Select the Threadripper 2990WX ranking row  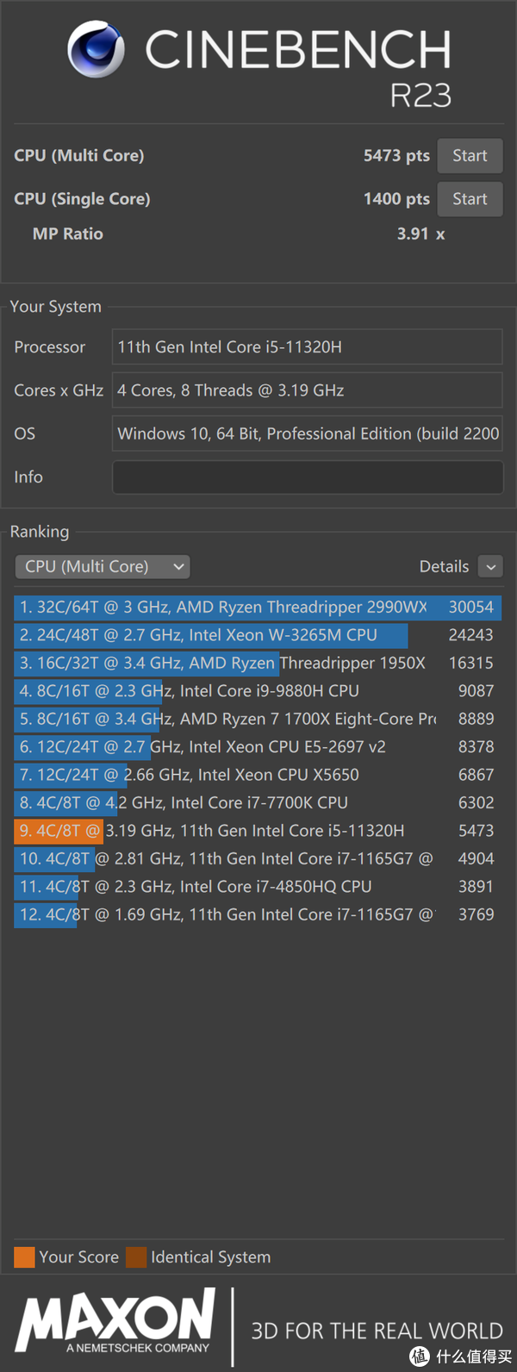pyautogui.click(x=258, y=607)
